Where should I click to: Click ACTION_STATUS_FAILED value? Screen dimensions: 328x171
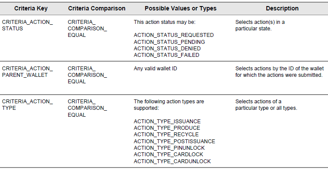pos(166,55)
